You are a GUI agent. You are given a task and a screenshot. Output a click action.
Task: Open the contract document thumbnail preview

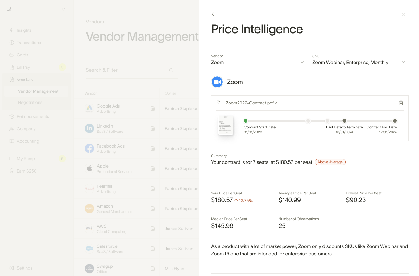coord(226,125)
